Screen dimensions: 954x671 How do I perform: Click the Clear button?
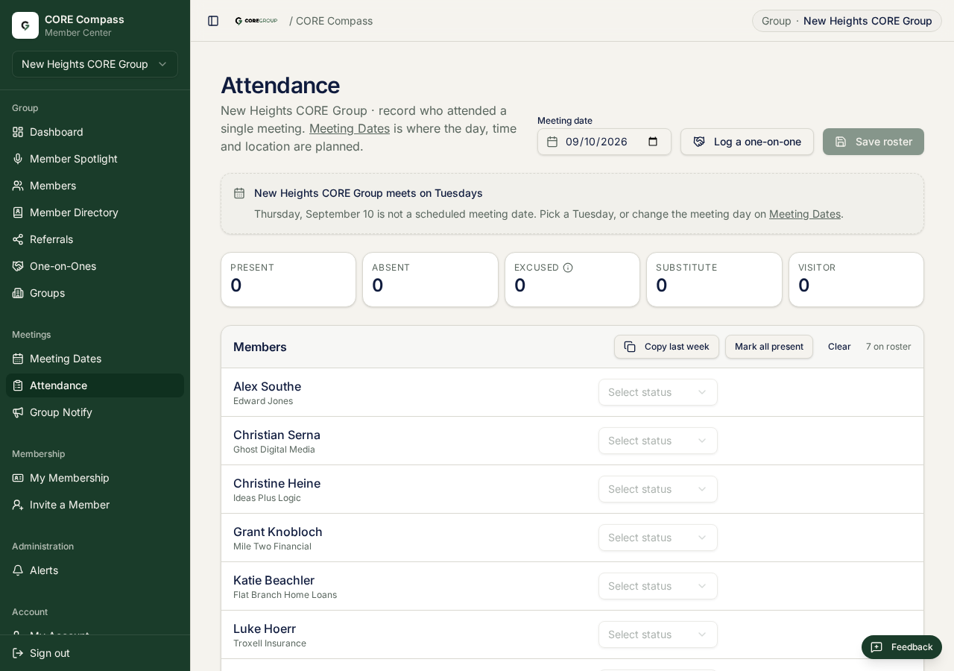click(839, 347)
